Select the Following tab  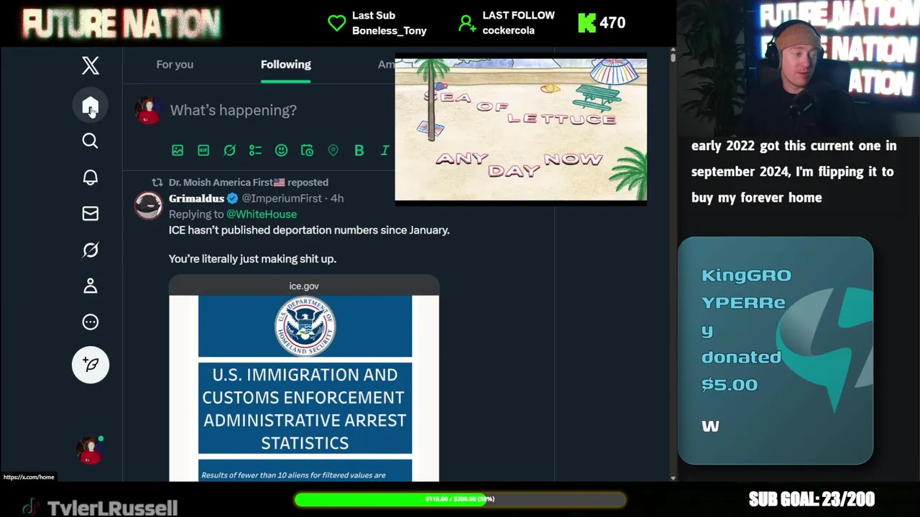(285, 65)
